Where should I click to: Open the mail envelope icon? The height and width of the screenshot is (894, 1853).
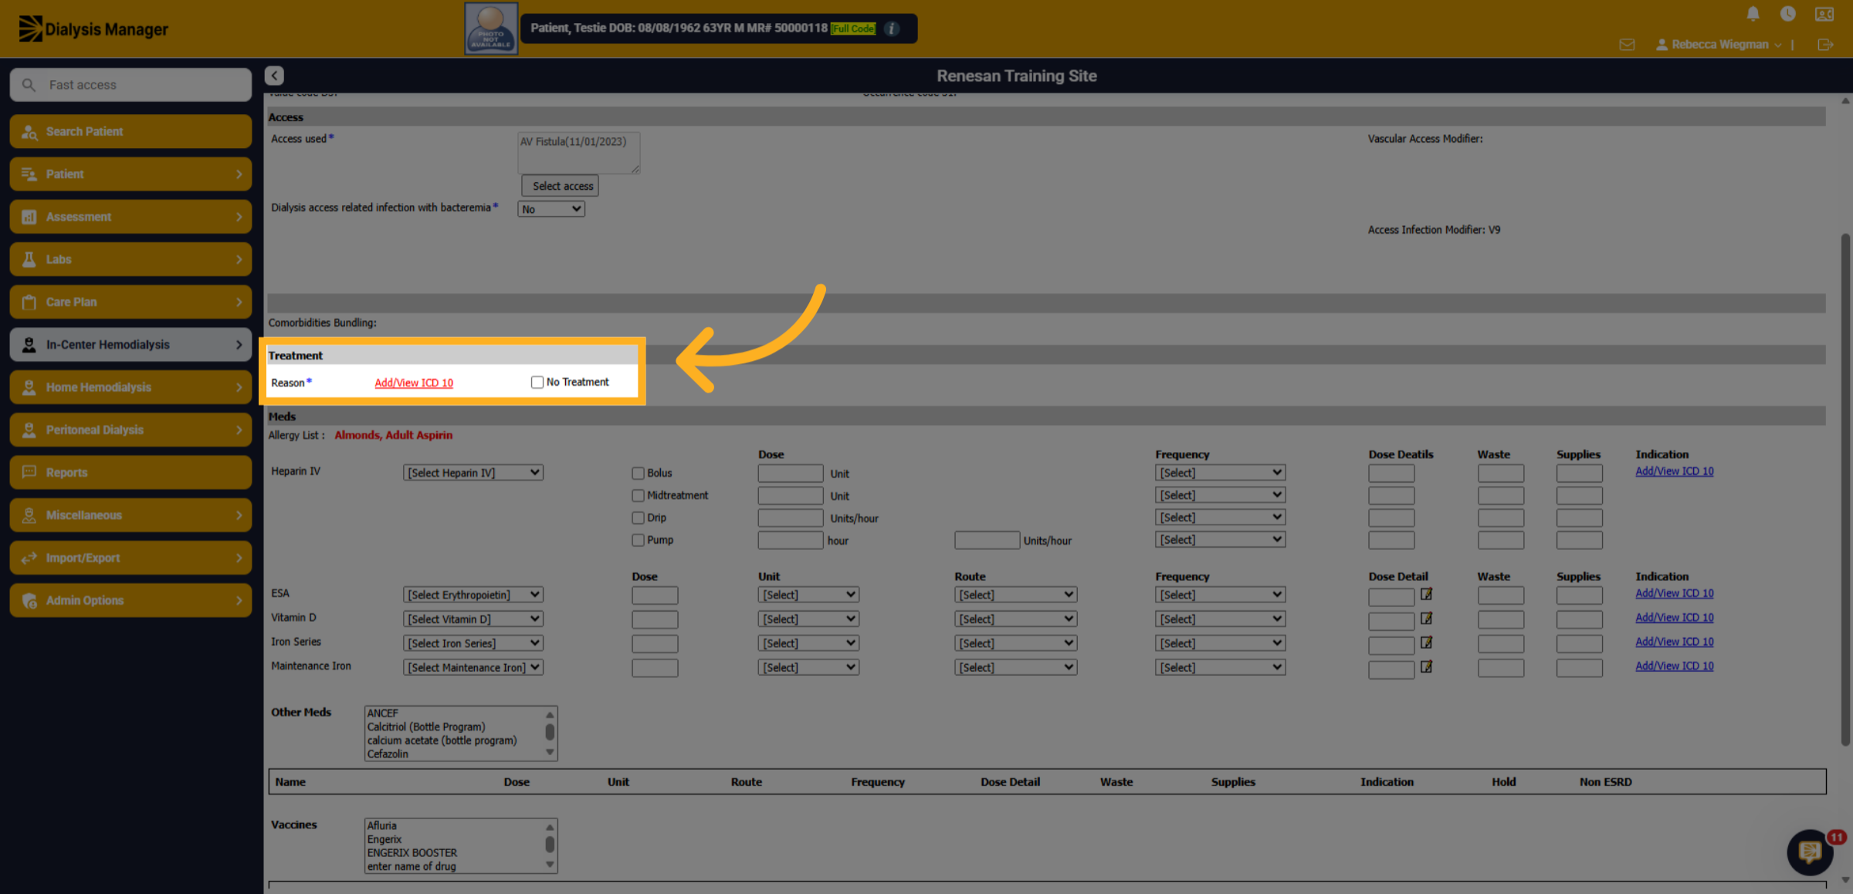point(1627,45)
